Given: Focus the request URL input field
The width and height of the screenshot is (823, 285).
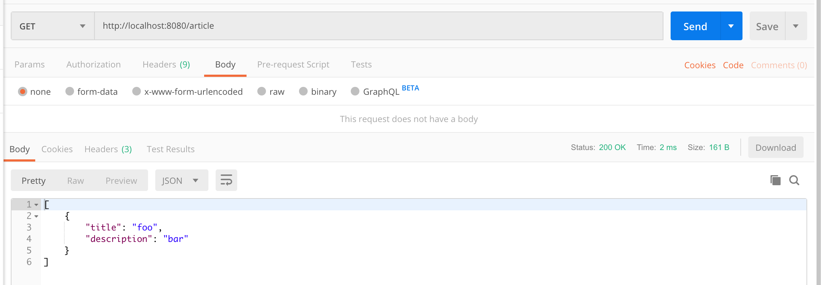Looking at the screenshot, I should click(x=379, y=26).
